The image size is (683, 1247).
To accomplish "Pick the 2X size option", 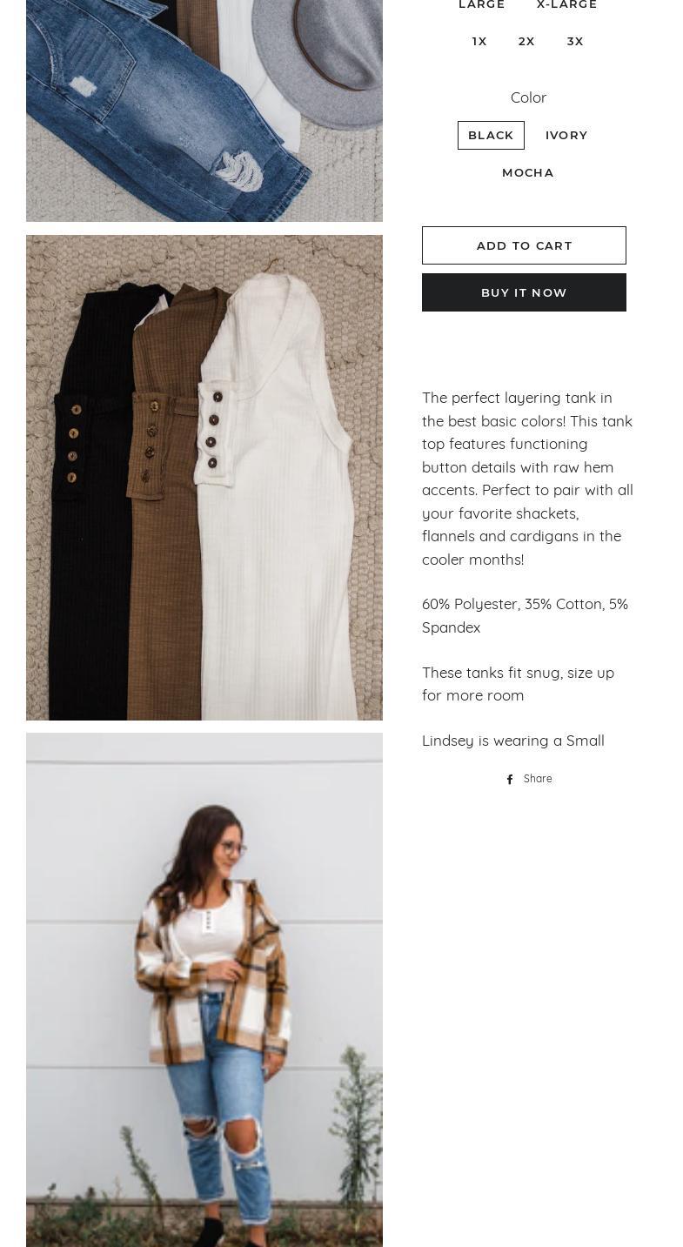I will point(526,41).
